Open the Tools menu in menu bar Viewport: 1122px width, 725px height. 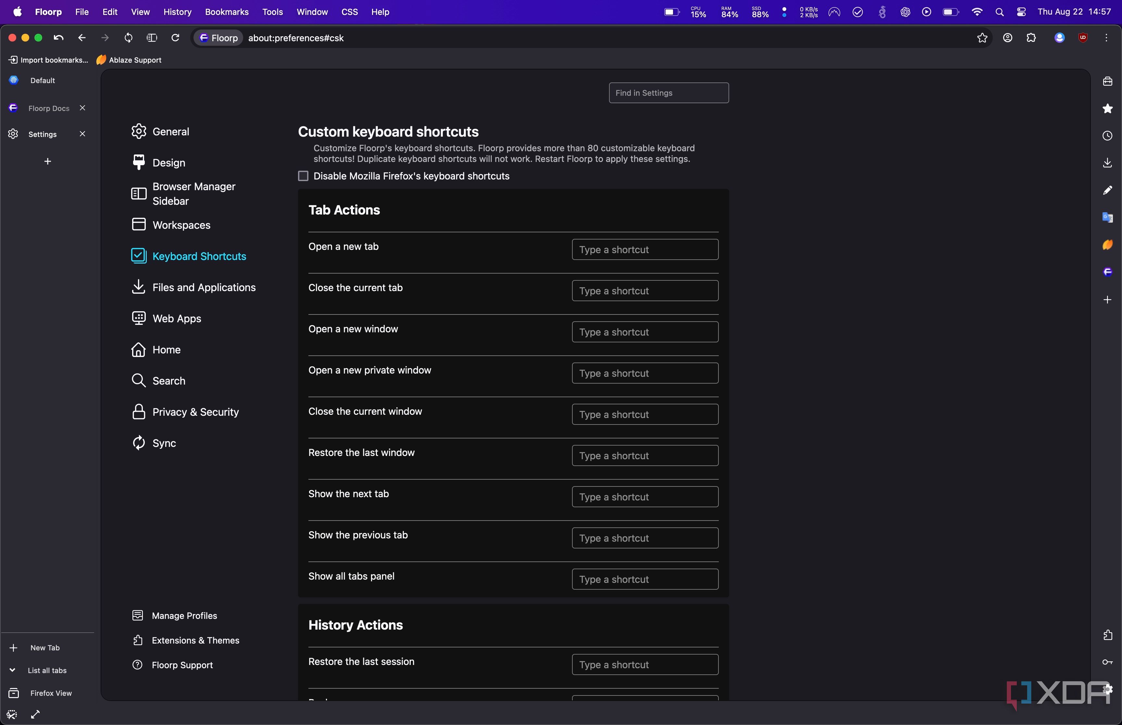coord(273,12)
